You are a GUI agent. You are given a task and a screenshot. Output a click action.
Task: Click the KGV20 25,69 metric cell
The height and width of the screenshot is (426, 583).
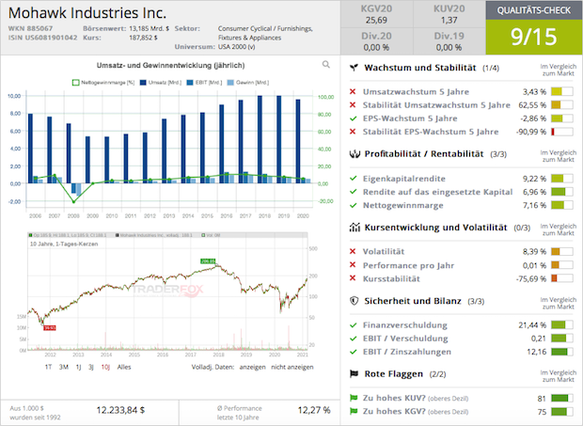376,14
